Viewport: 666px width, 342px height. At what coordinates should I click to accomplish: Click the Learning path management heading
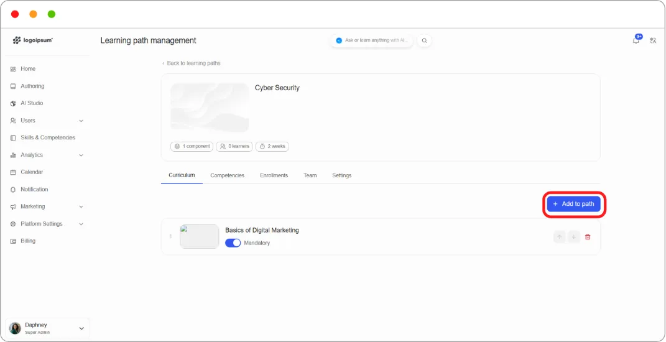pos(148,40)
